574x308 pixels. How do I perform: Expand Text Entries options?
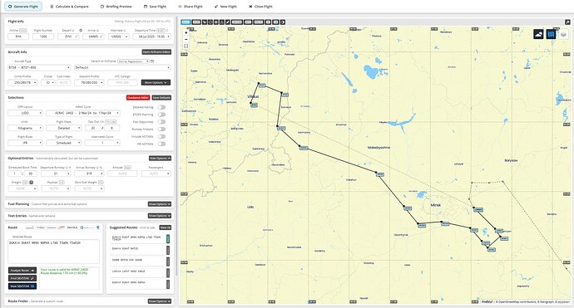[160, 216]
